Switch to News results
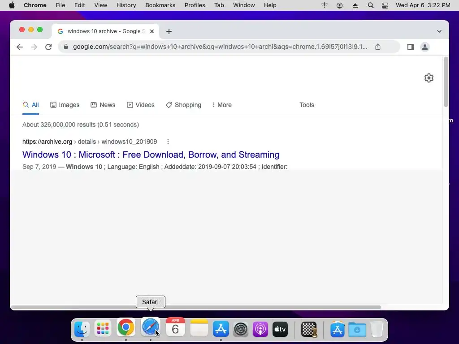This screenshot has height=344, width=459. 103,105
